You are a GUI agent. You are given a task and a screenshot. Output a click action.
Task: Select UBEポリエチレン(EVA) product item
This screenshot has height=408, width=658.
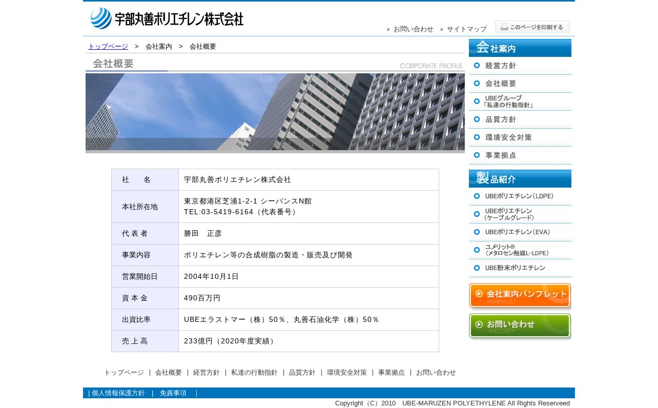(x=520, y=232)
